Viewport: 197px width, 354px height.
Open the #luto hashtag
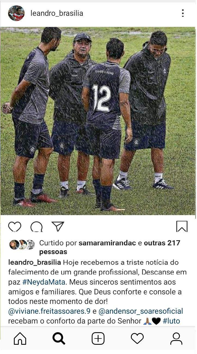(x=171, y=321)
